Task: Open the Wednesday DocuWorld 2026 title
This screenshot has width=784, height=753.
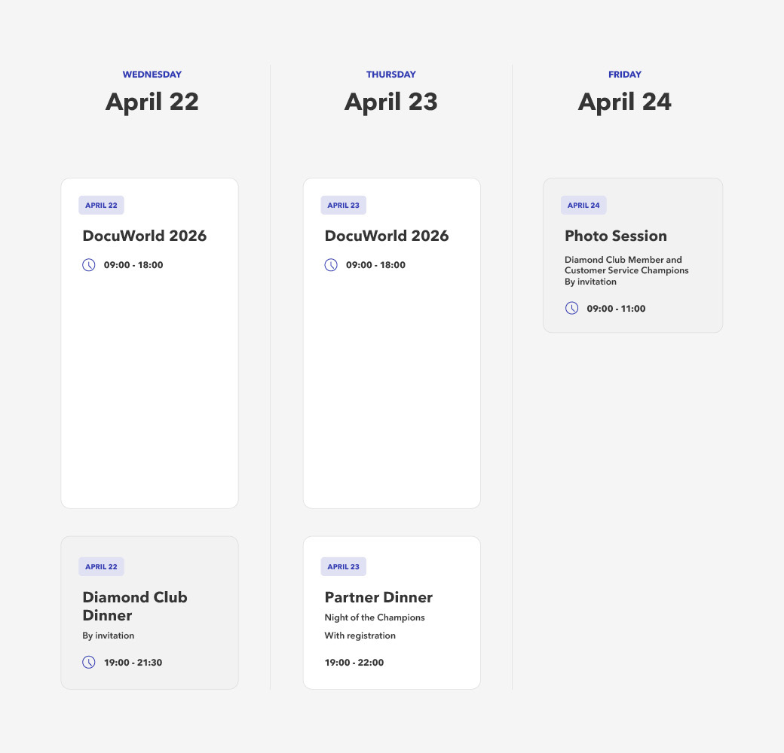Action: [x=144, y=236]
